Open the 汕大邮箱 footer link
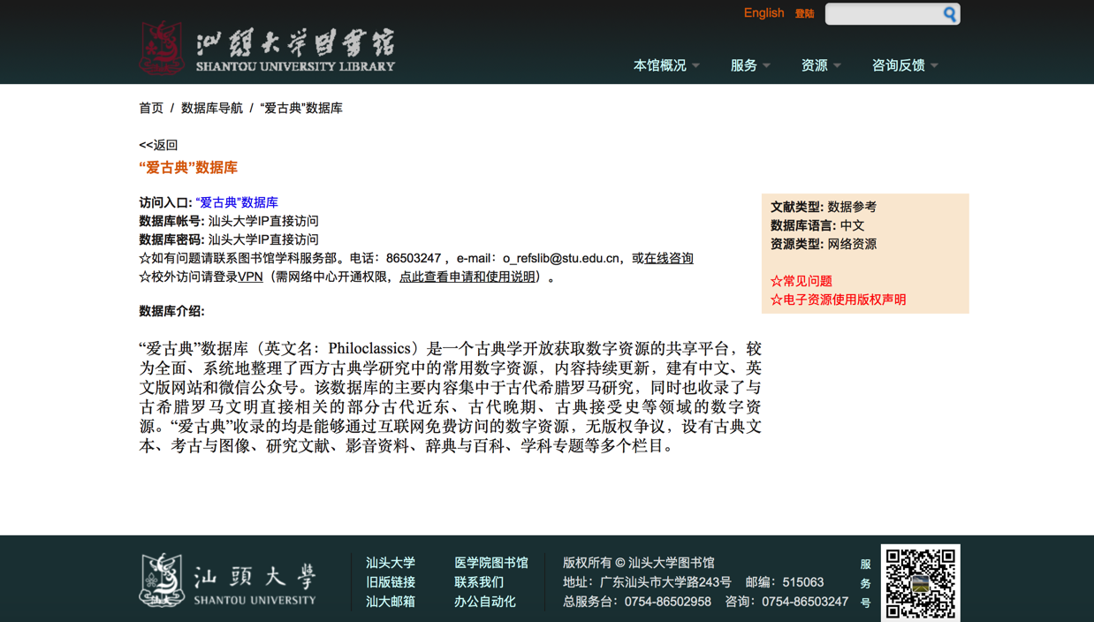This screenshot has height=622, width=1094. 391,602
